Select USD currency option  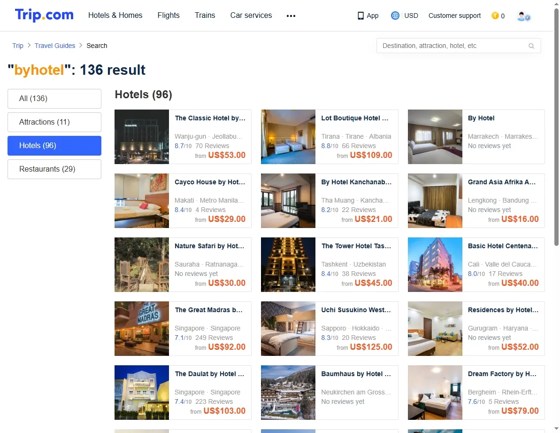tap(411, 16)
